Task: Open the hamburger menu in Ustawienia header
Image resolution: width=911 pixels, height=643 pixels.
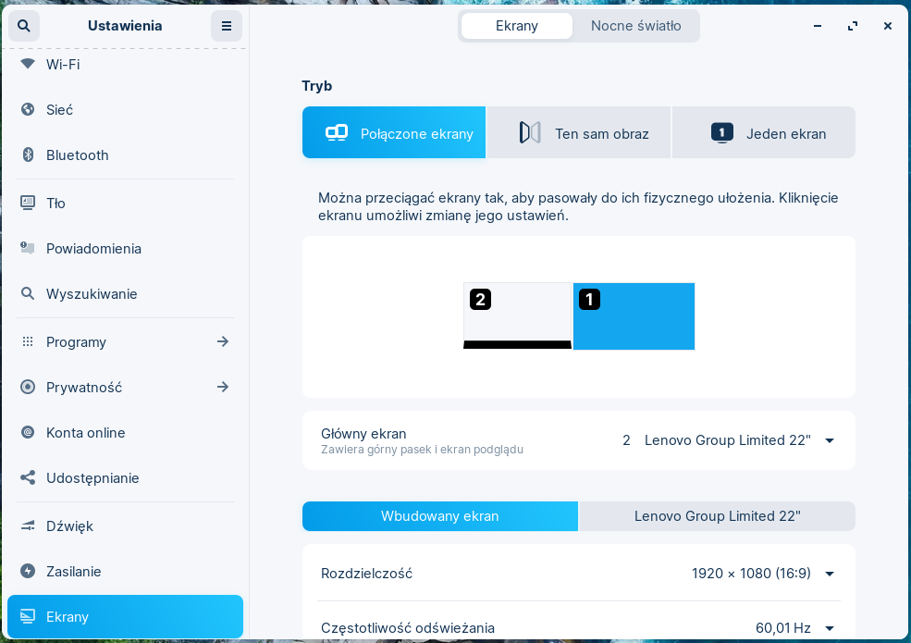Action: pyautogui.click(x=227, y=26)
